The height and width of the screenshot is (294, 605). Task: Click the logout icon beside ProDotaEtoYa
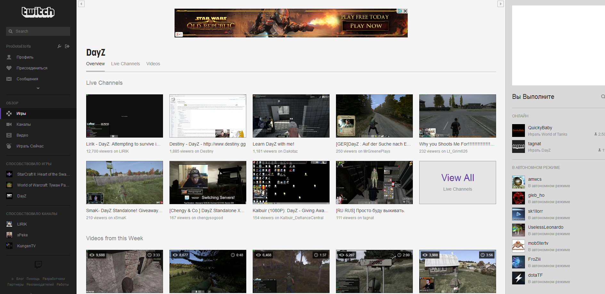67,46
